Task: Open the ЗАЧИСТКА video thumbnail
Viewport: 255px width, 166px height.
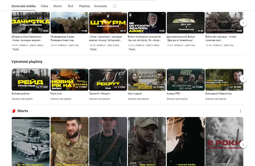Action: pos(31,23)
